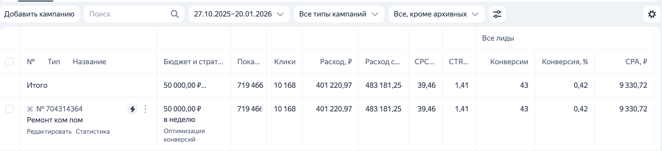Click the lightning icon on campaign 704314364

(133, 109)
